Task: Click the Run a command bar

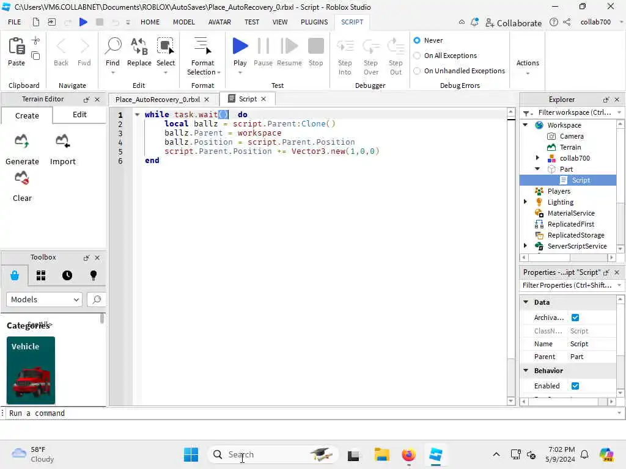Action: (x=311, y=413)
